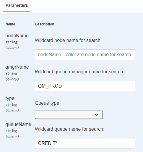This screenshot has height=152, width=143.
Task: Click the queueName field containing CREDIT*
Action: coord(85,143)
